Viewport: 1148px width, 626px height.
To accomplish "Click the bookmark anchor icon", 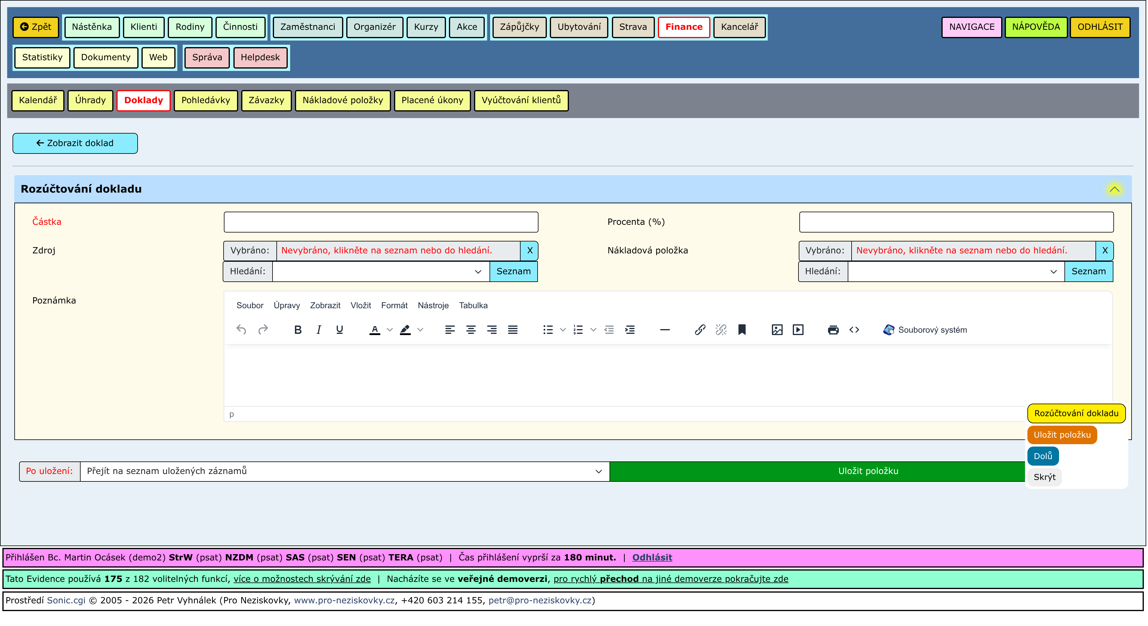I will tap(741, 330).
